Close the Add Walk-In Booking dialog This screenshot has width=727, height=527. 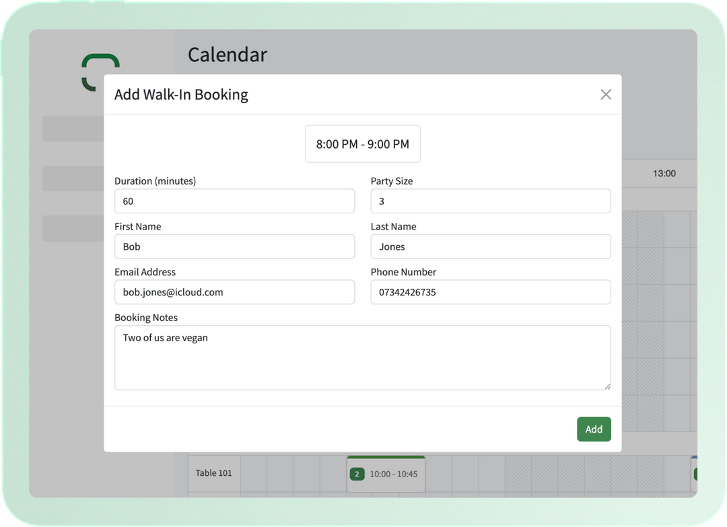(x=605, y=94)
